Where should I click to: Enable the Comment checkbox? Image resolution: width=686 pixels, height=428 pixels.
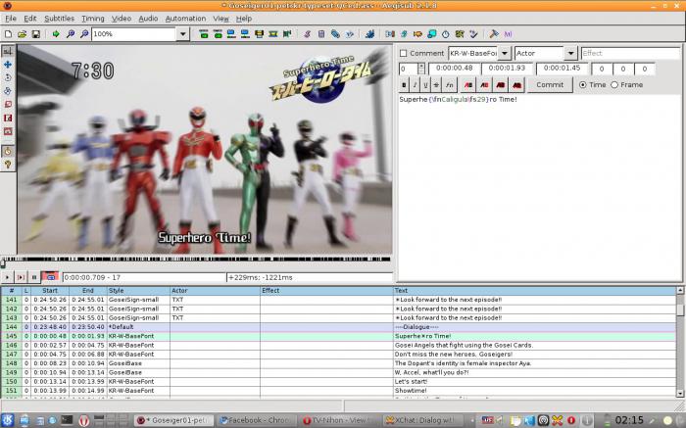pos(404,53)
